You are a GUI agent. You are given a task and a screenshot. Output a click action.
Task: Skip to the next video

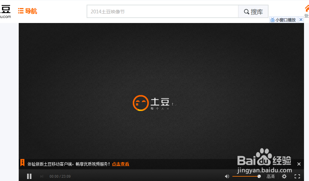pos(42,176)
